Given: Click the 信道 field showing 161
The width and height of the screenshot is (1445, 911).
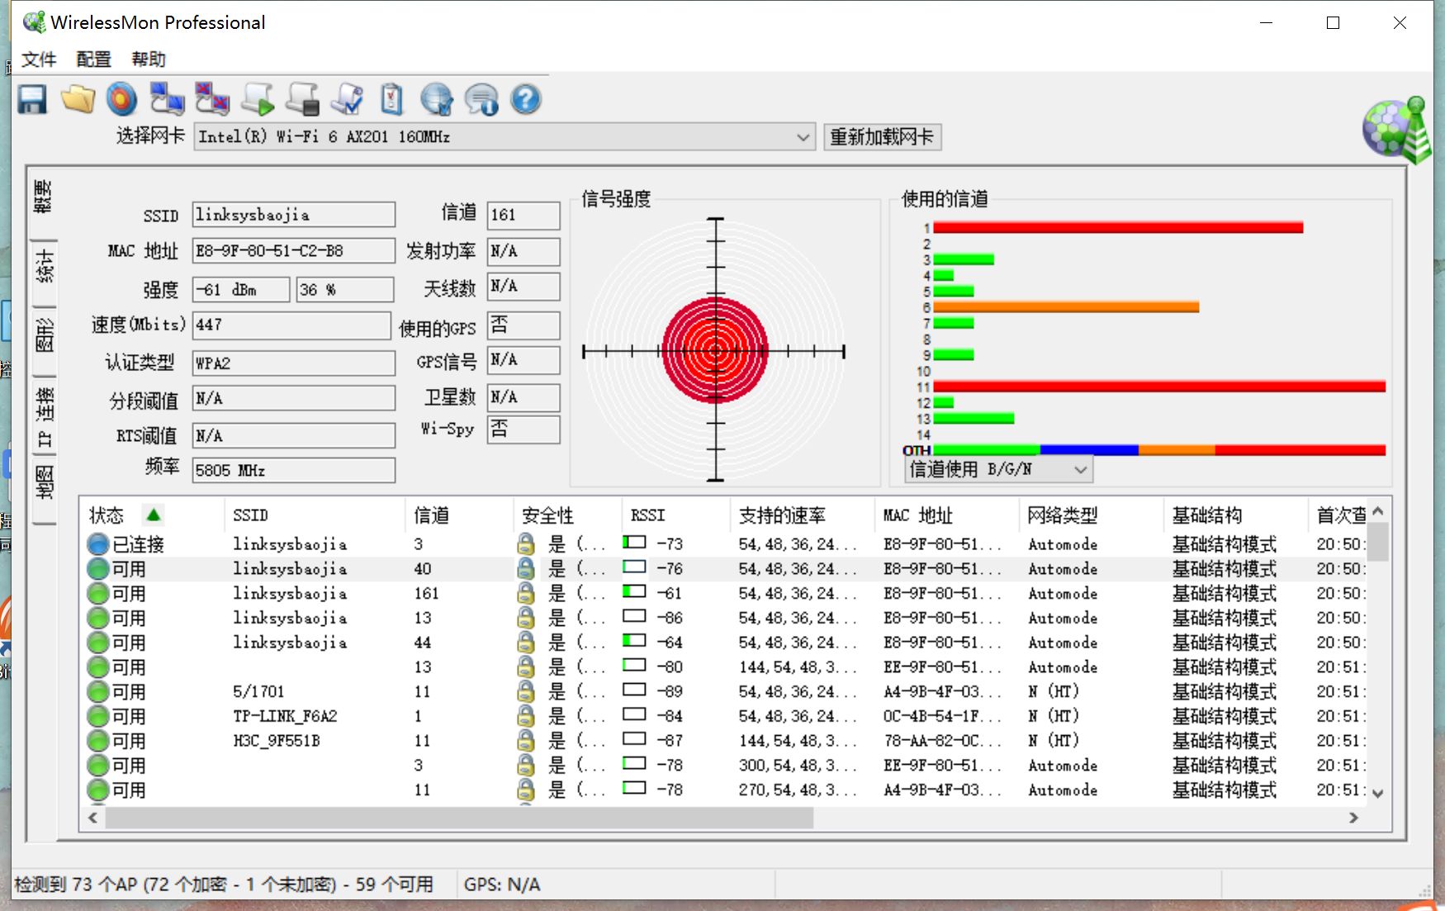Looking at the screenshot, I should click(x=524, y=216).
